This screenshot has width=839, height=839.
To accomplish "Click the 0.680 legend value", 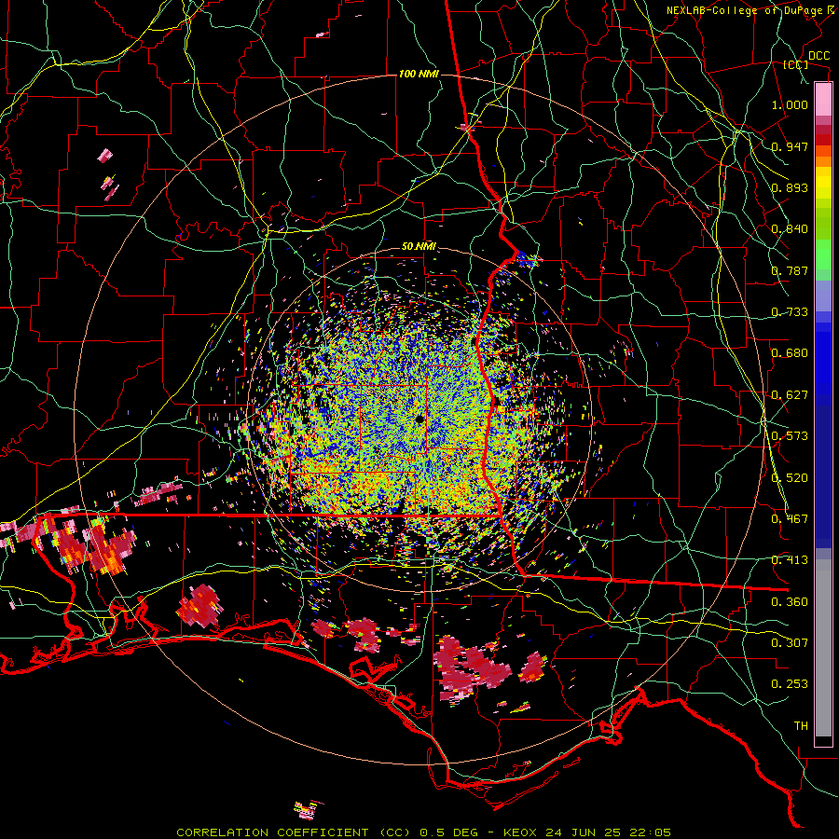I will pyautogui.click(x=790, y=353).
